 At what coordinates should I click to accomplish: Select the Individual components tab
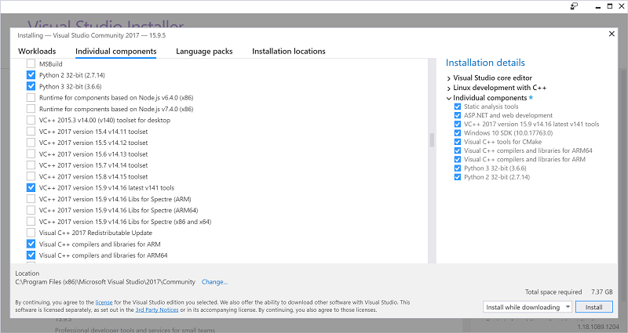[115, 51]
